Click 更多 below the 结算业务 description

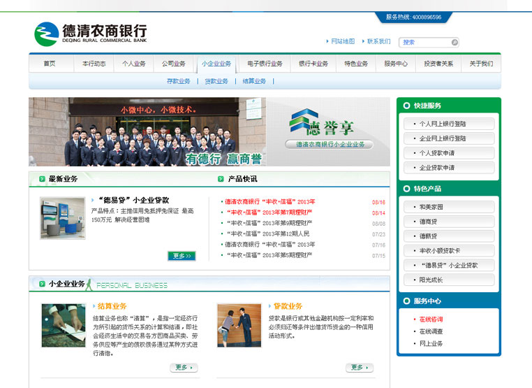(x=184, y=367)
